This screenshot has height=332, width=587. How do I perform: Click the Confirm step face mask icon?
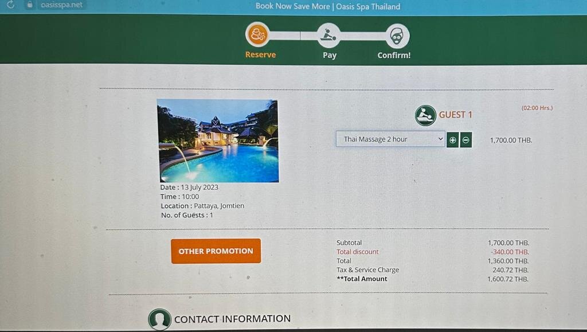[397, 36]
